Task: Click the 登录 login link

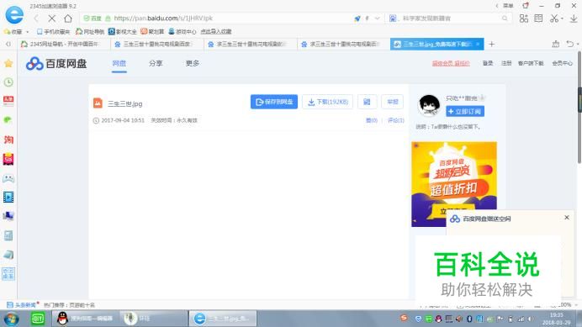Action: click(x=488, y=64)
